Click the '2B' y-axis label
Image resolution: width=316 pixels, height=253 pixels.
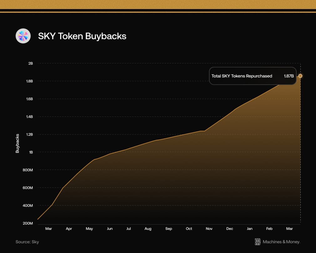[30, 63]
